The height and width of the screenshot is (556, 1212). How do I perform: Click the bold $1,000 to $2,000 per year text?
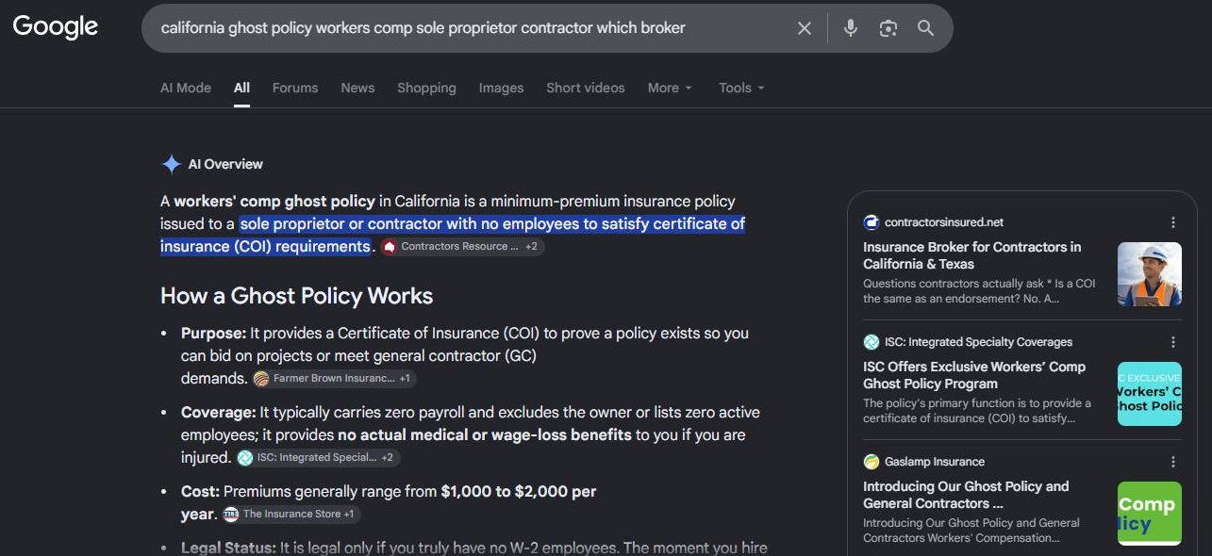tap(389, 503)
